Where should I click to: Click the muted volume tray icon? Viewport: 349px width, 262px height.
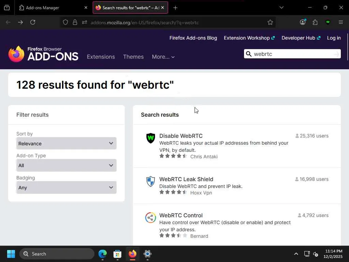point(316,254)
